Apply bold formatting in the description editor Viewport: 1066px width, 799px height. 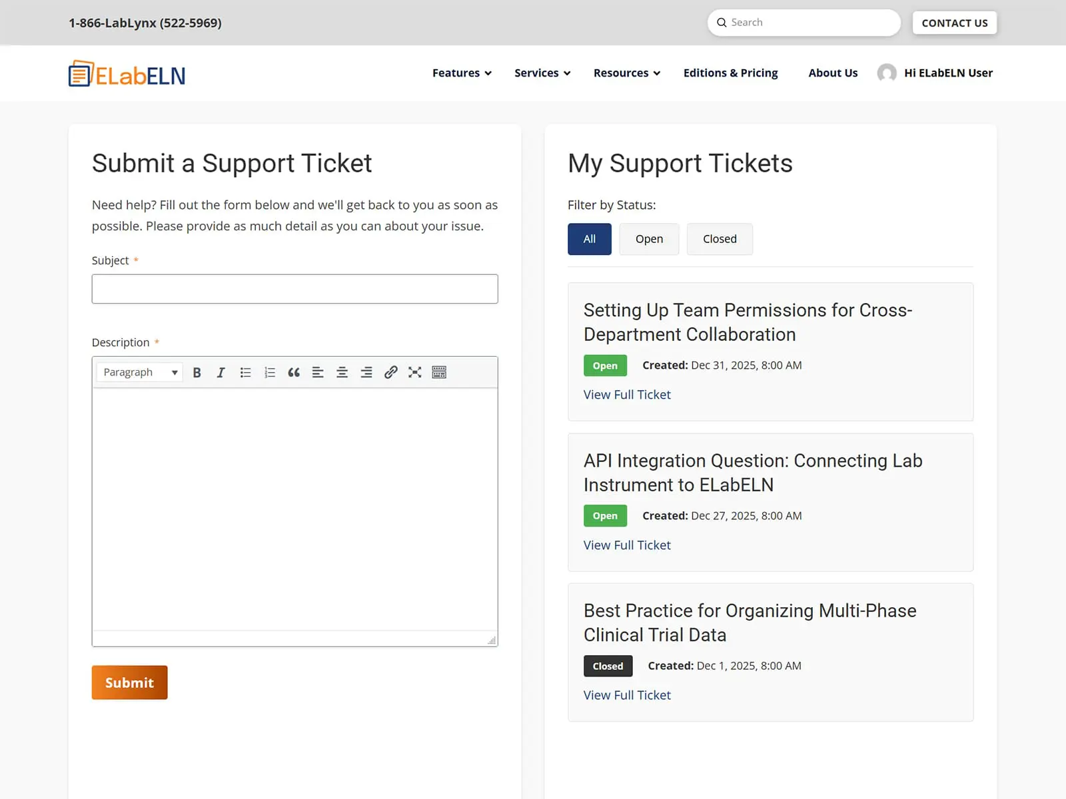click(197, 372)
